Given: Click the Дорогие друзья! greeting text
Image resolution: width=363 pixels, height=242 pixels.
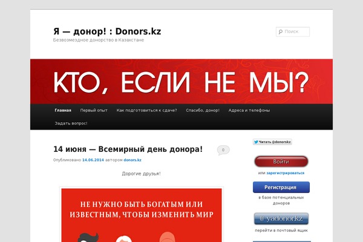Looking at the screenshot, I should click(141, 174).
